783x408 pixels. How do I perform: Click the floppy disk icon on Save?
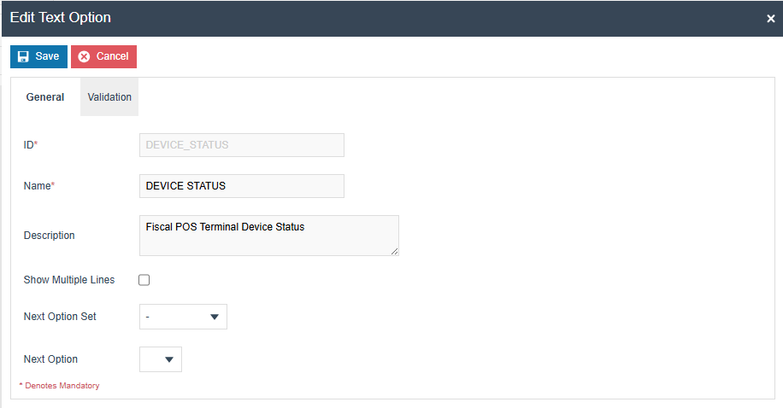tap(23, 56)
